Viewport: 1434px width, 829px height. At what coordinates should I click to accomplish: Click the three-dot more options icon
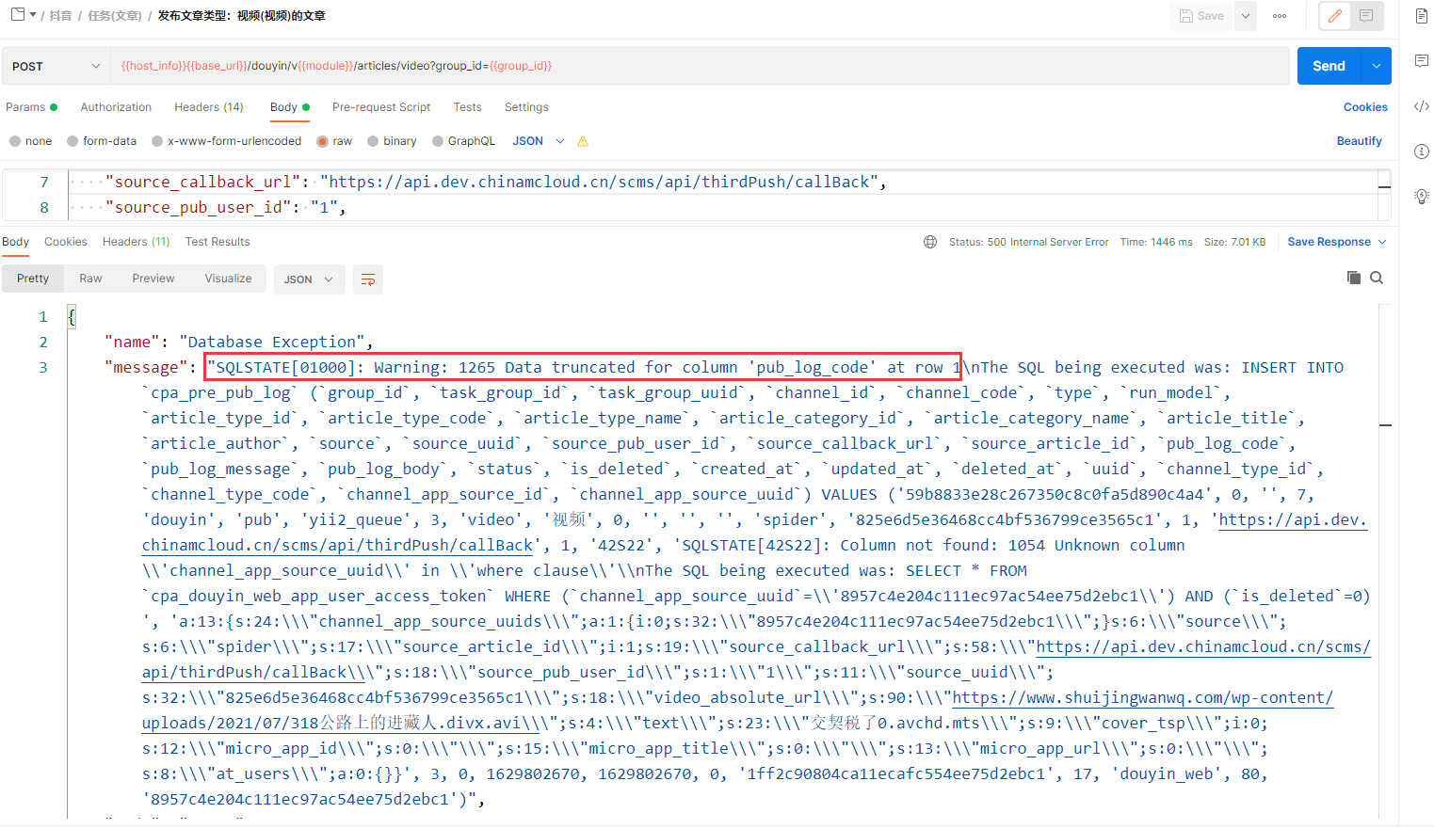tap(1279, 16)
